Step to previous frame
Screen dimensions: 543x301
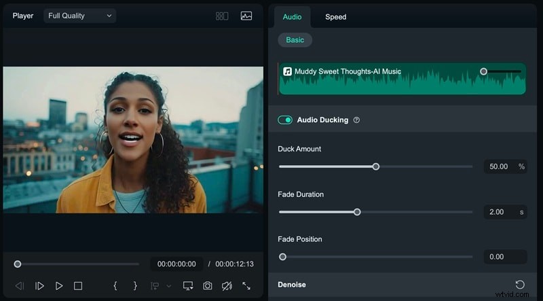pos(20,286)
